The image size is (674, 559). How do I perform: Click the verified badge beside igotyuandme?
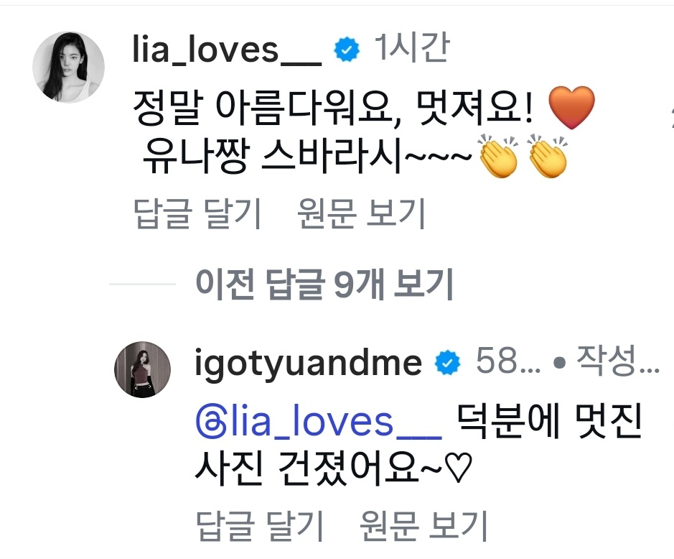tap(448, 364)
